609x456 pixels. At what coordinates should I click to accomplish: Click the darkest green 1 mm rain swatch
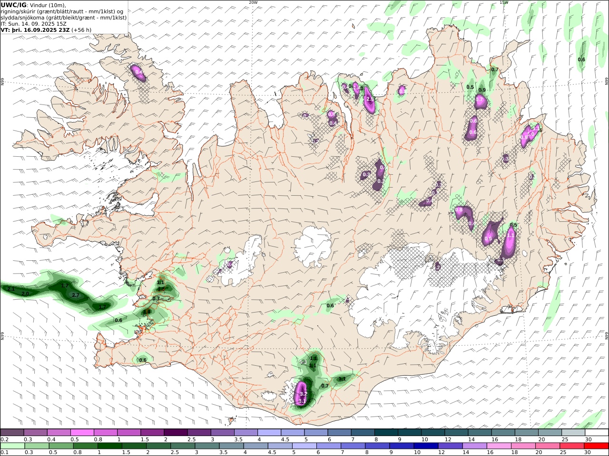point(109,446)
